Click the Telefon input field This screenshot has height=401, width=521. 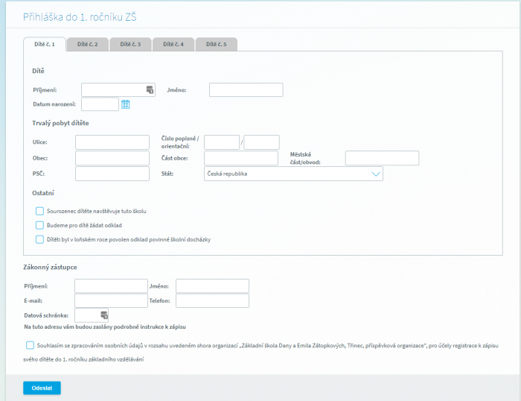(212, 300)
